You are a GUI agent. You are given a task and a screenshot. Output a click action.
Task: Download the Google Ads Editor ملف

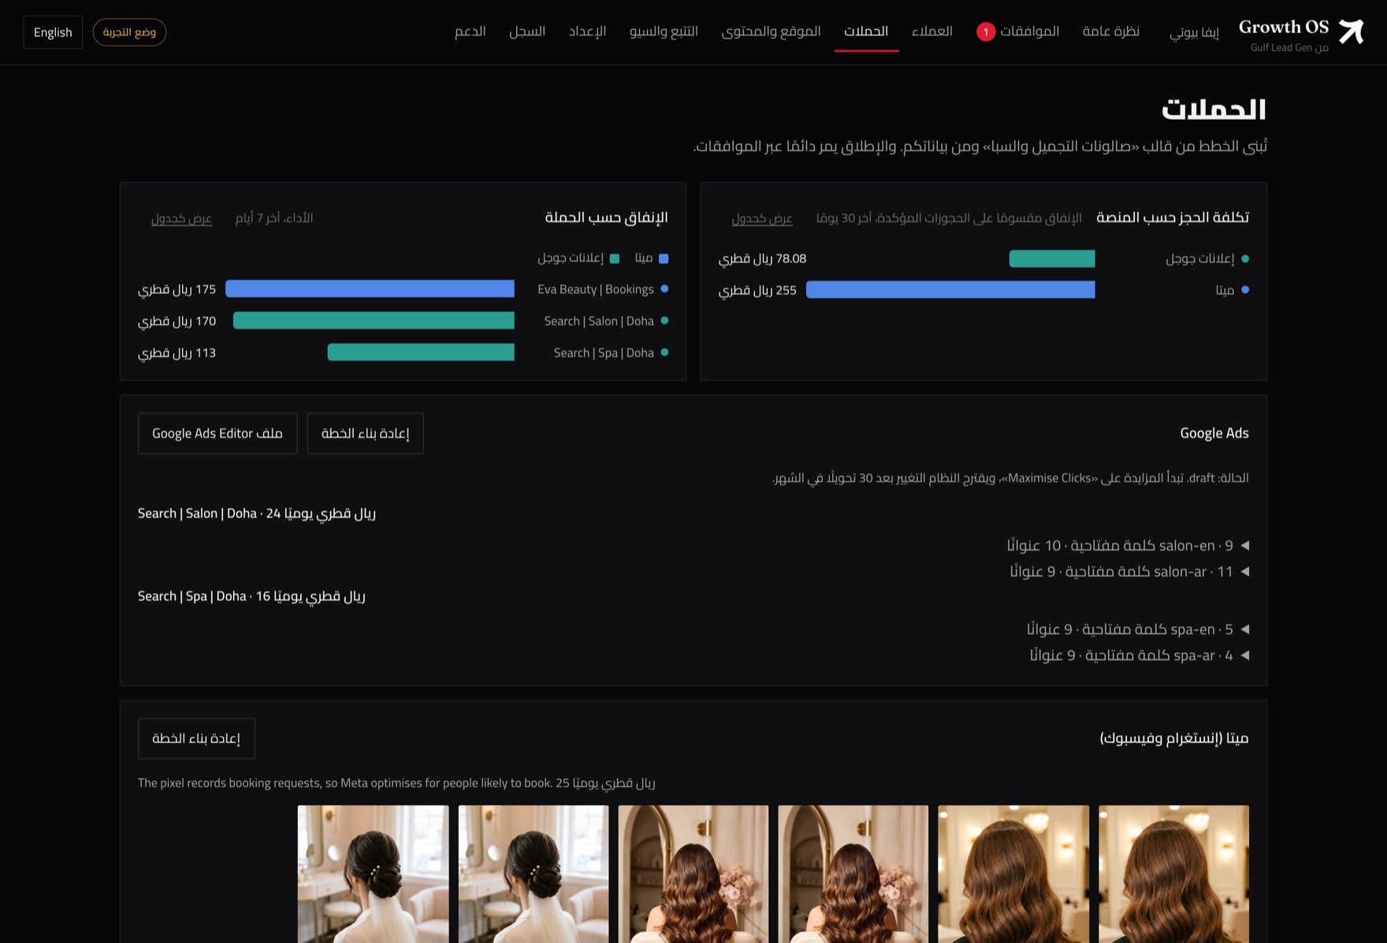pyautogui.click(x=218, y=433)
